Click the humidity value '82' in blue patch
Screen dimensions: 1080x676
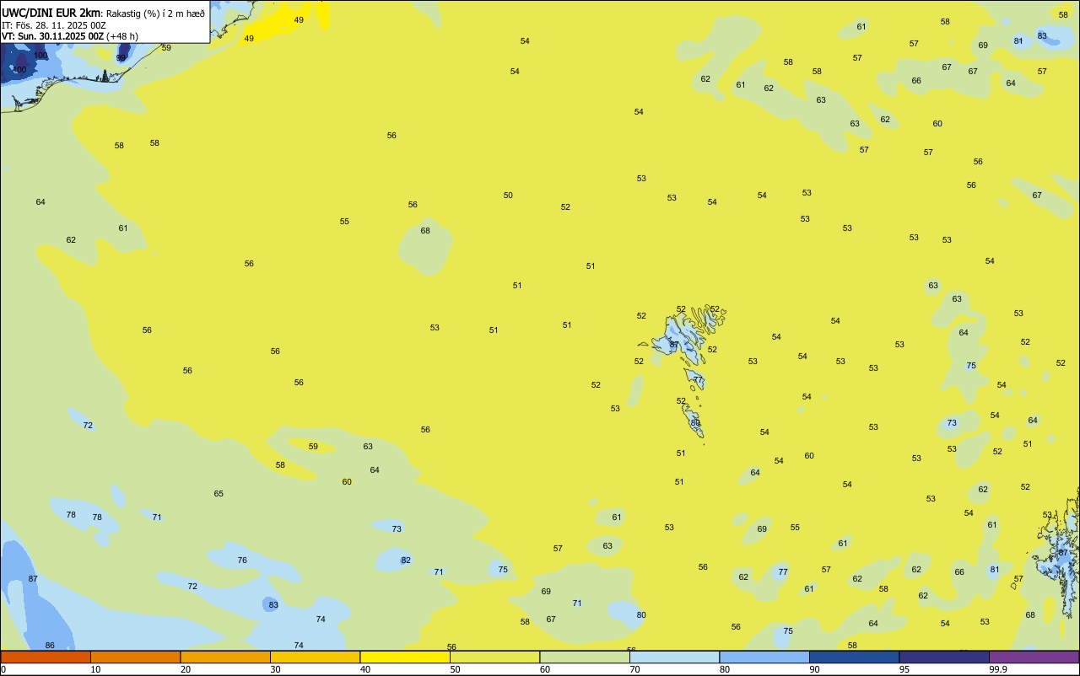point(406,561)
